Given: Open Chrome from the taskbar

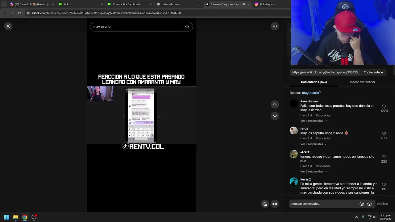Looking at the screenshot, I should [x=25, y=217].
